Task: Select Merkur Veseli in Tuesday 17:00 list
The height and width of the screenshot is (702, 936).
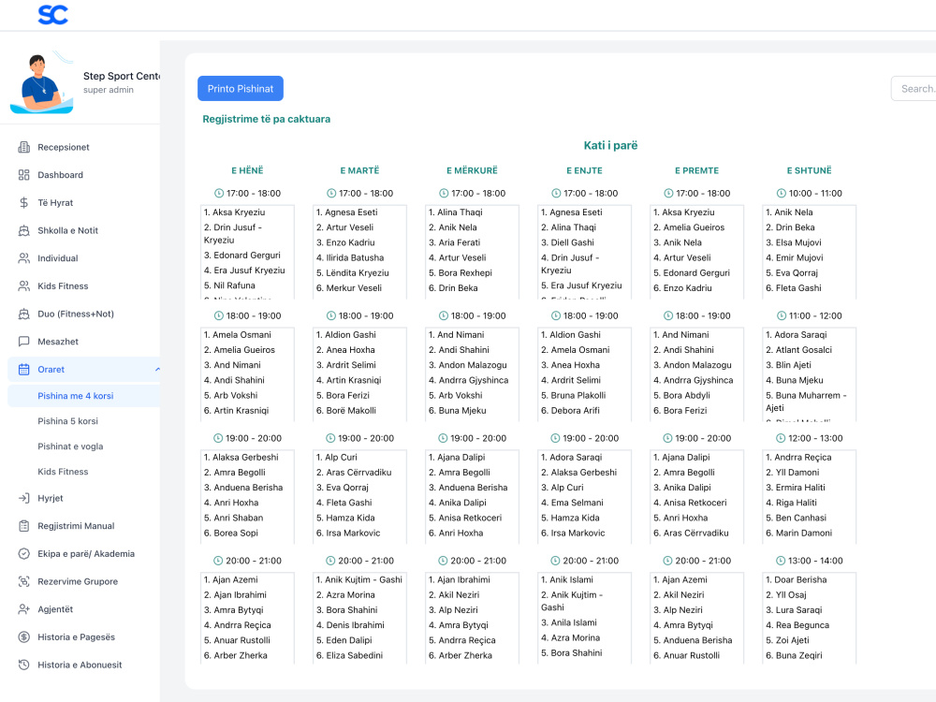Action: pyautogui.click(x=348, y=287)
